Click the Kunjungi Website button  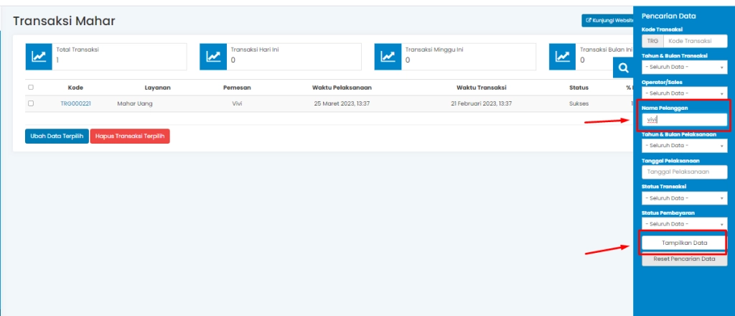pyautogui.click(x=607, y=21)
